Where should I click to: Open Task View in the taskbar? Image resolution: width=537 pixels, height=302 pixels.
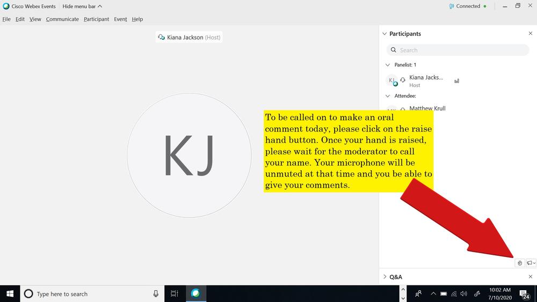click(x=175, y=293)
